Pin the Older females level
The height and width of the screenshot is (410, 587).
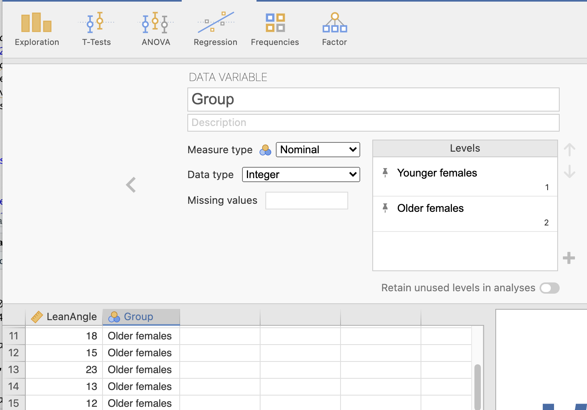(x=385, y=208)
